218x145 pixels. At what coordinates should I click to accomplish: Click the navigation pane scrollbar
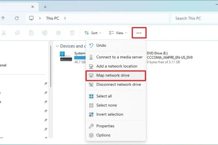[51, 66]
